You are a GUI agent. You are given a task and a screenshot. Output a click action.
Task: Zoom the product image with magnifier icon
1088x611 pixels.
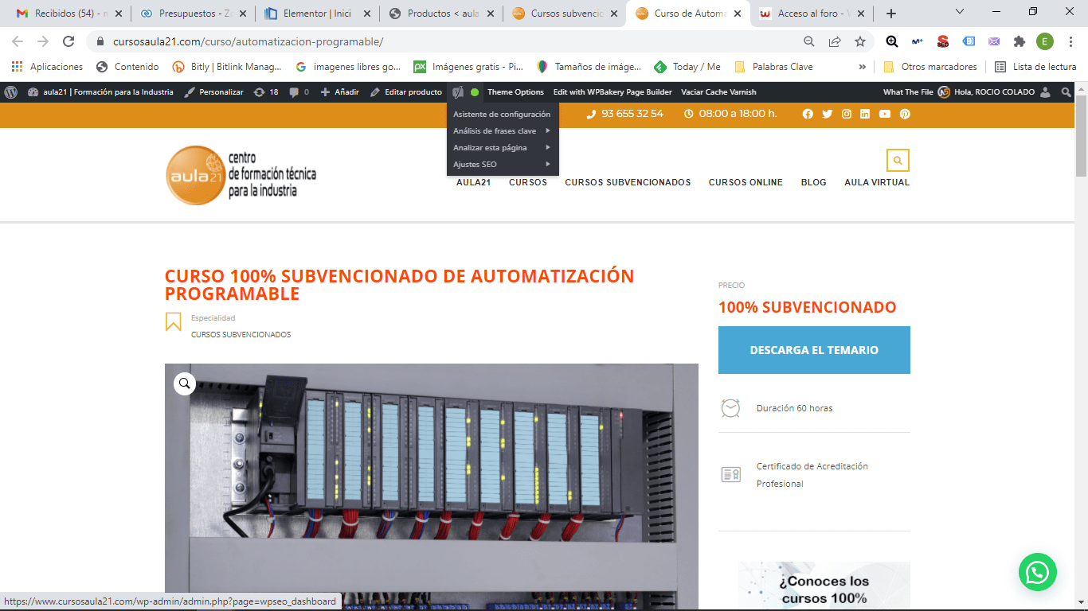point(185,384)
